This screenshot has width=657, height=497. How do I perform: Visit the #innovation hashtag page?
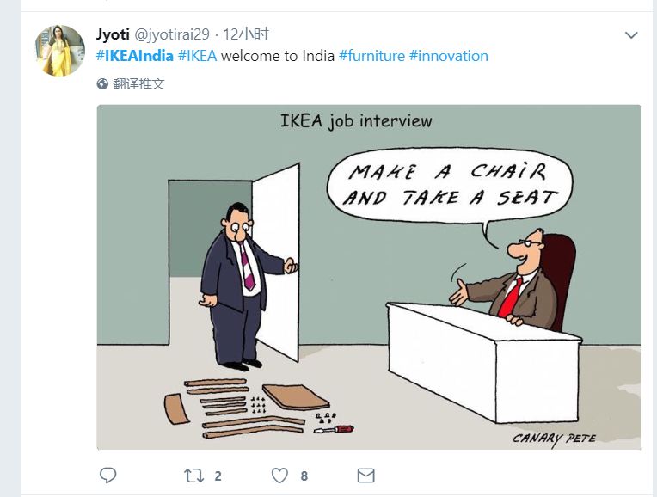(x=448, y=56)
